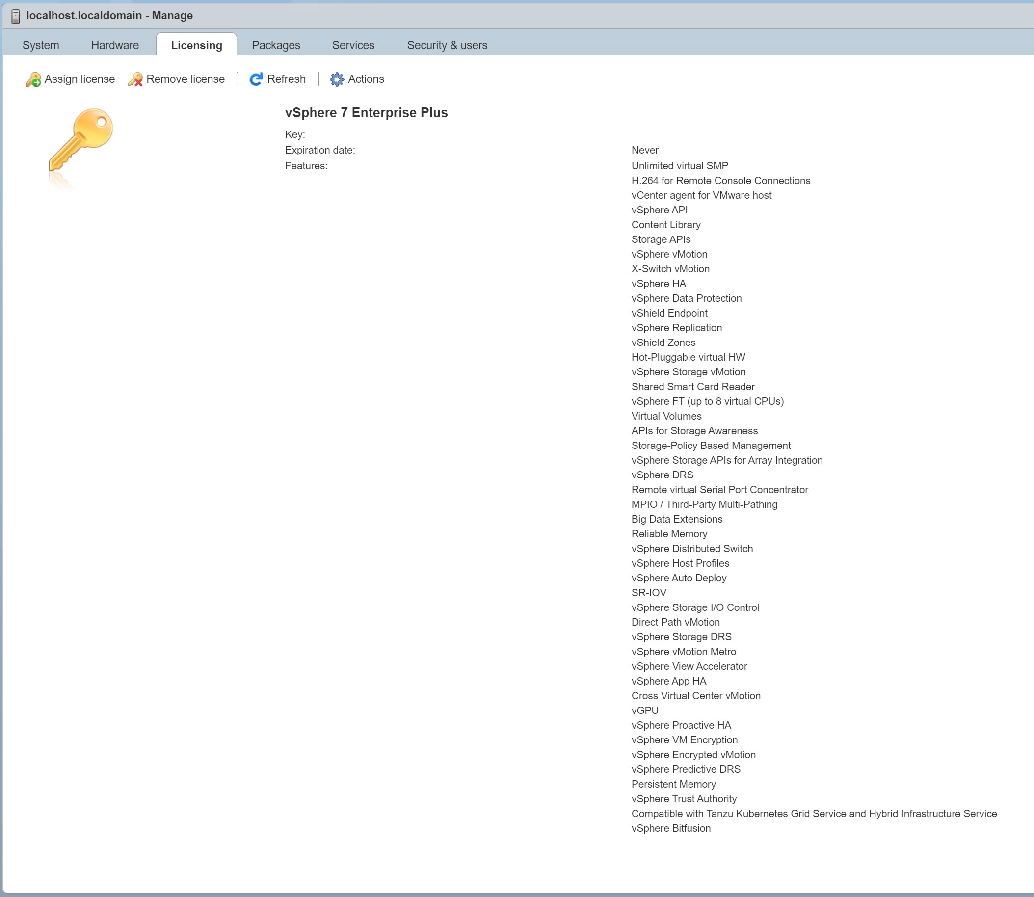Switch to the System tab
Screen dimensions: 1034x897
pos(41,45)
